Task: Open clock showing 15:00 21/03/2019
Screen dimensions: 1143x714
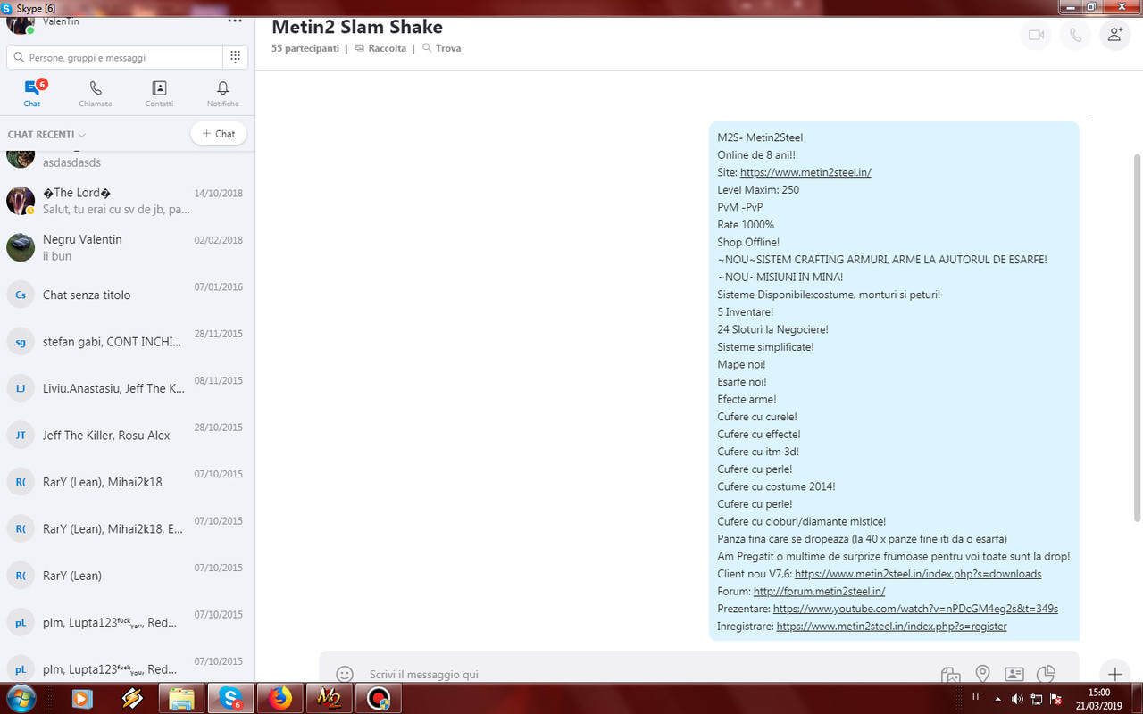Action: [x=1099, y=698]
